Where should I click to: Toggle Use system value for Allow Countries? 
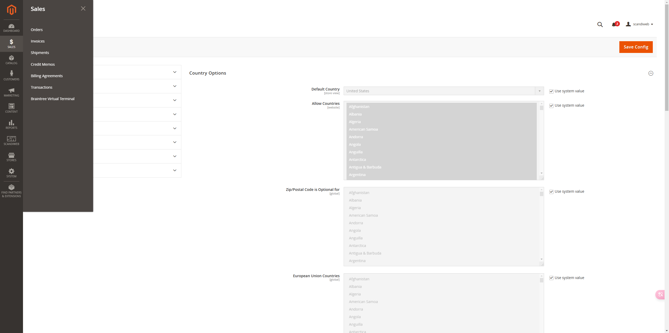point(551,106)
